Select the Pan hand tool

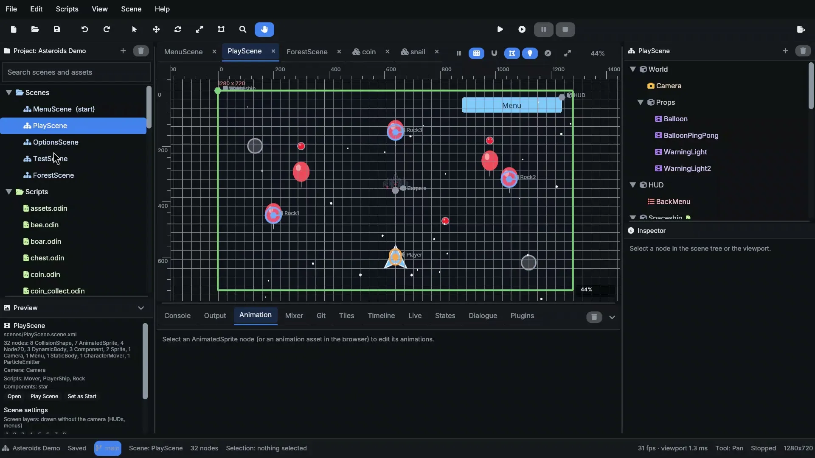[x=264, y=29]
